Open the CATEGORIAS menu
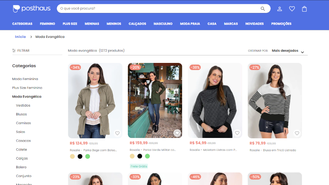The image size is (329, 185). tap(22, 24)
